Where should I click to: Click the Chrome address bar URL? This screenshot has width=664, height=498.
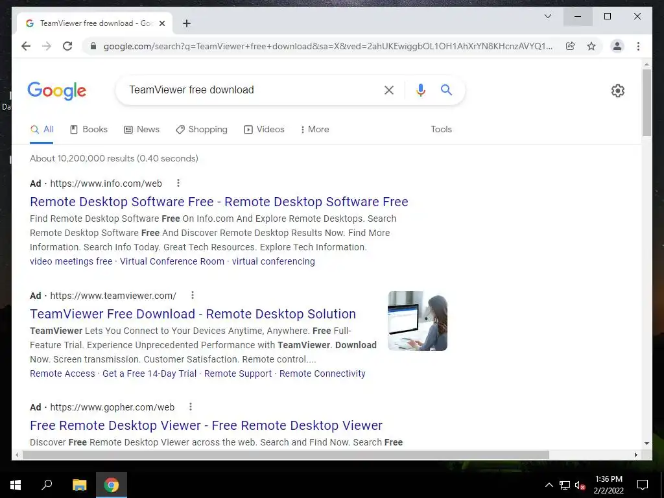click(327, 46)
